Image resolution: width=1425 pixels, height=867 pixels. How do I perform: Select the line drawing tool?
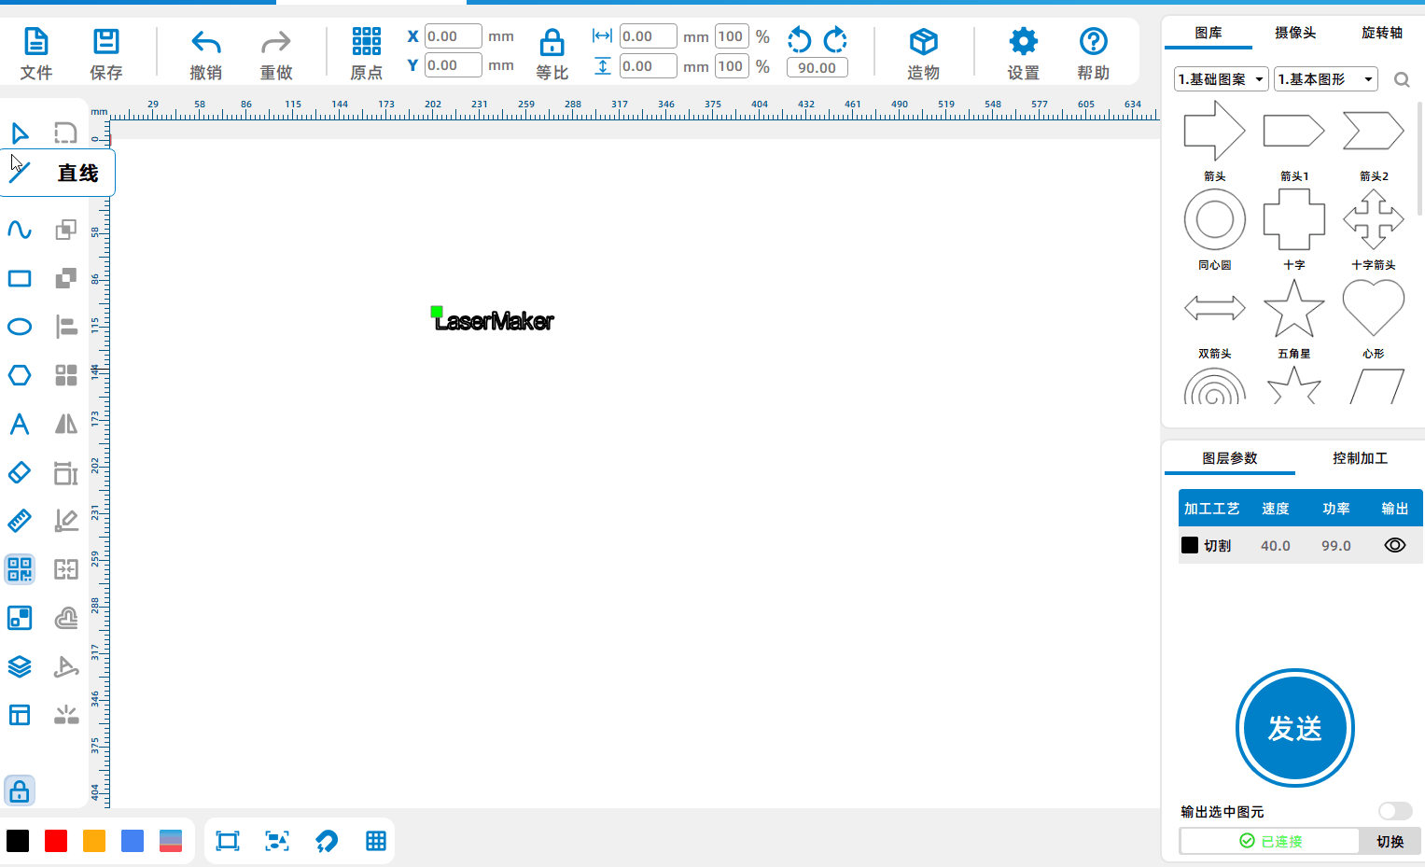tap(20, 173)
